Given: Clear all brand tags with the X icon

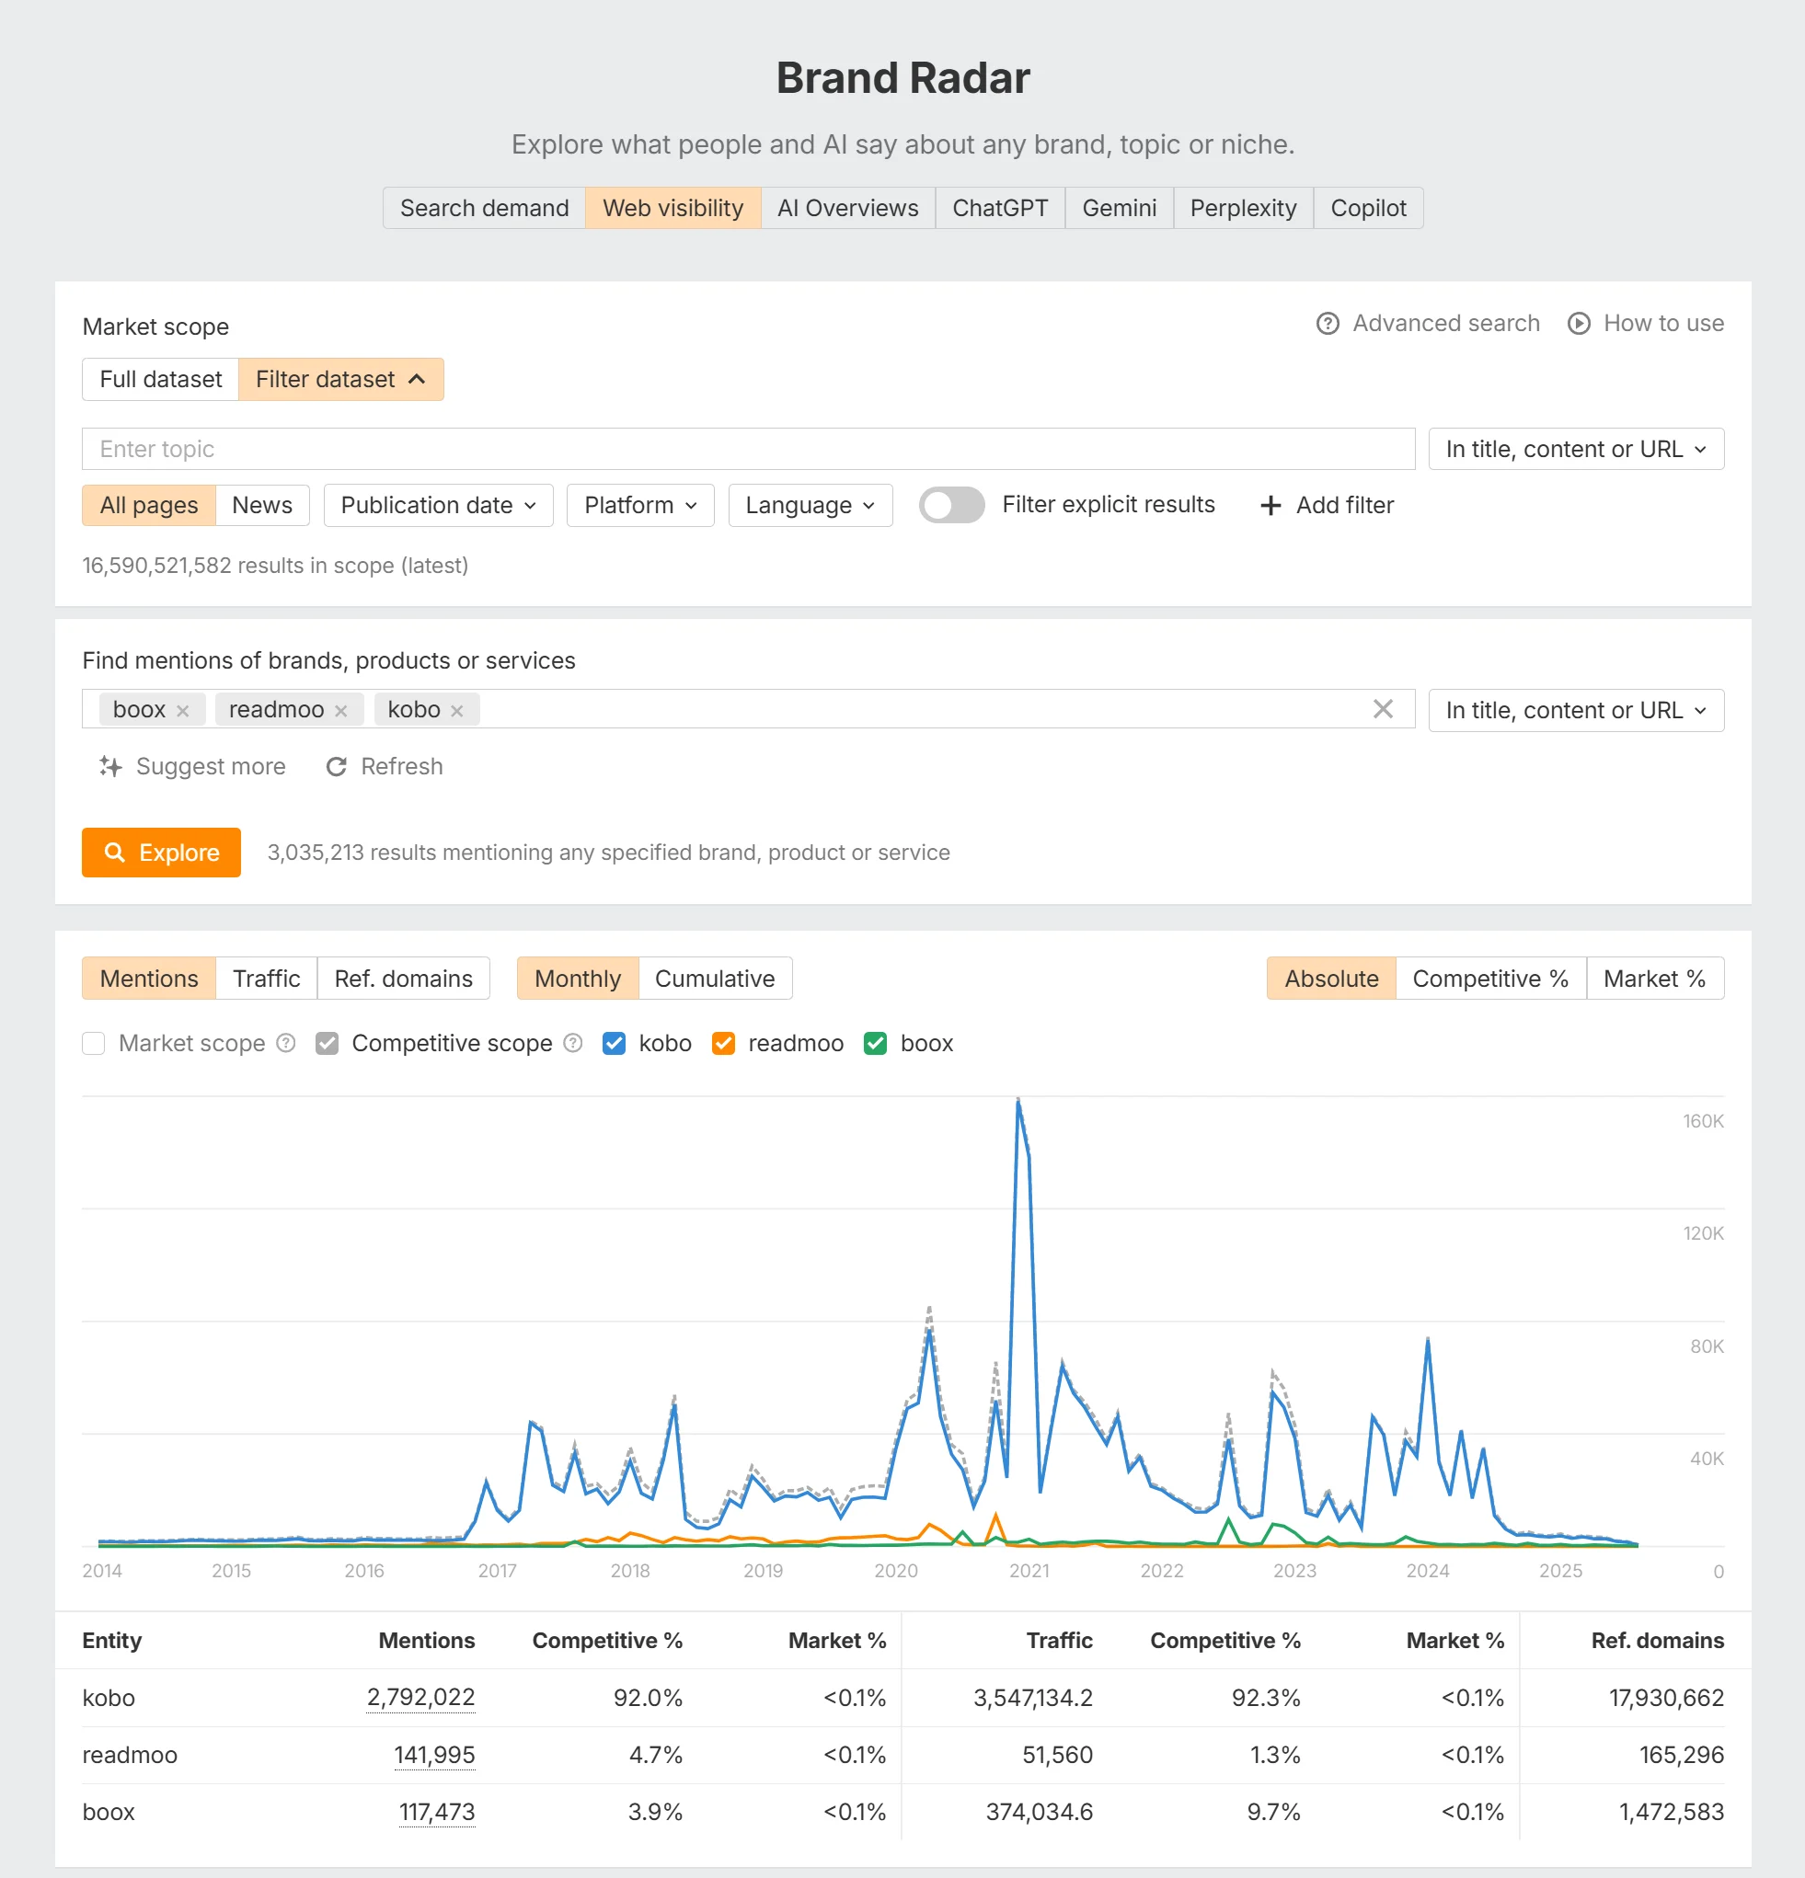Looking at the screenshot, I should 1382,709.
